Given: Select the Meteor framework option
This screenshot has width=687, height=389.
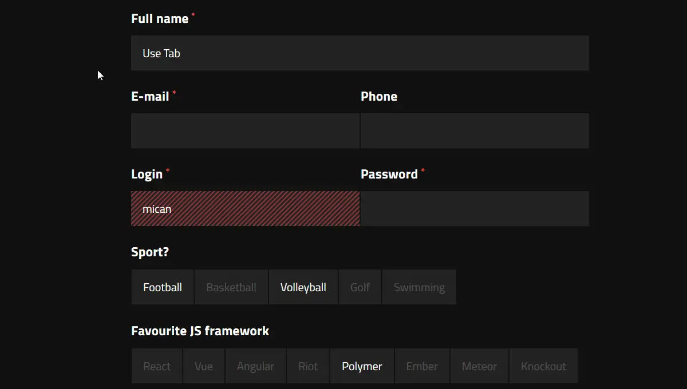Looking at the screenshot, I should tap(479, 366).
